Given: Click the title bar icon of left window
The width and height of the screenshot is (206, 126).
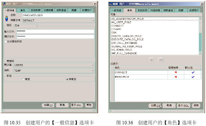Looking at the screenshot, I should [4, 4].
